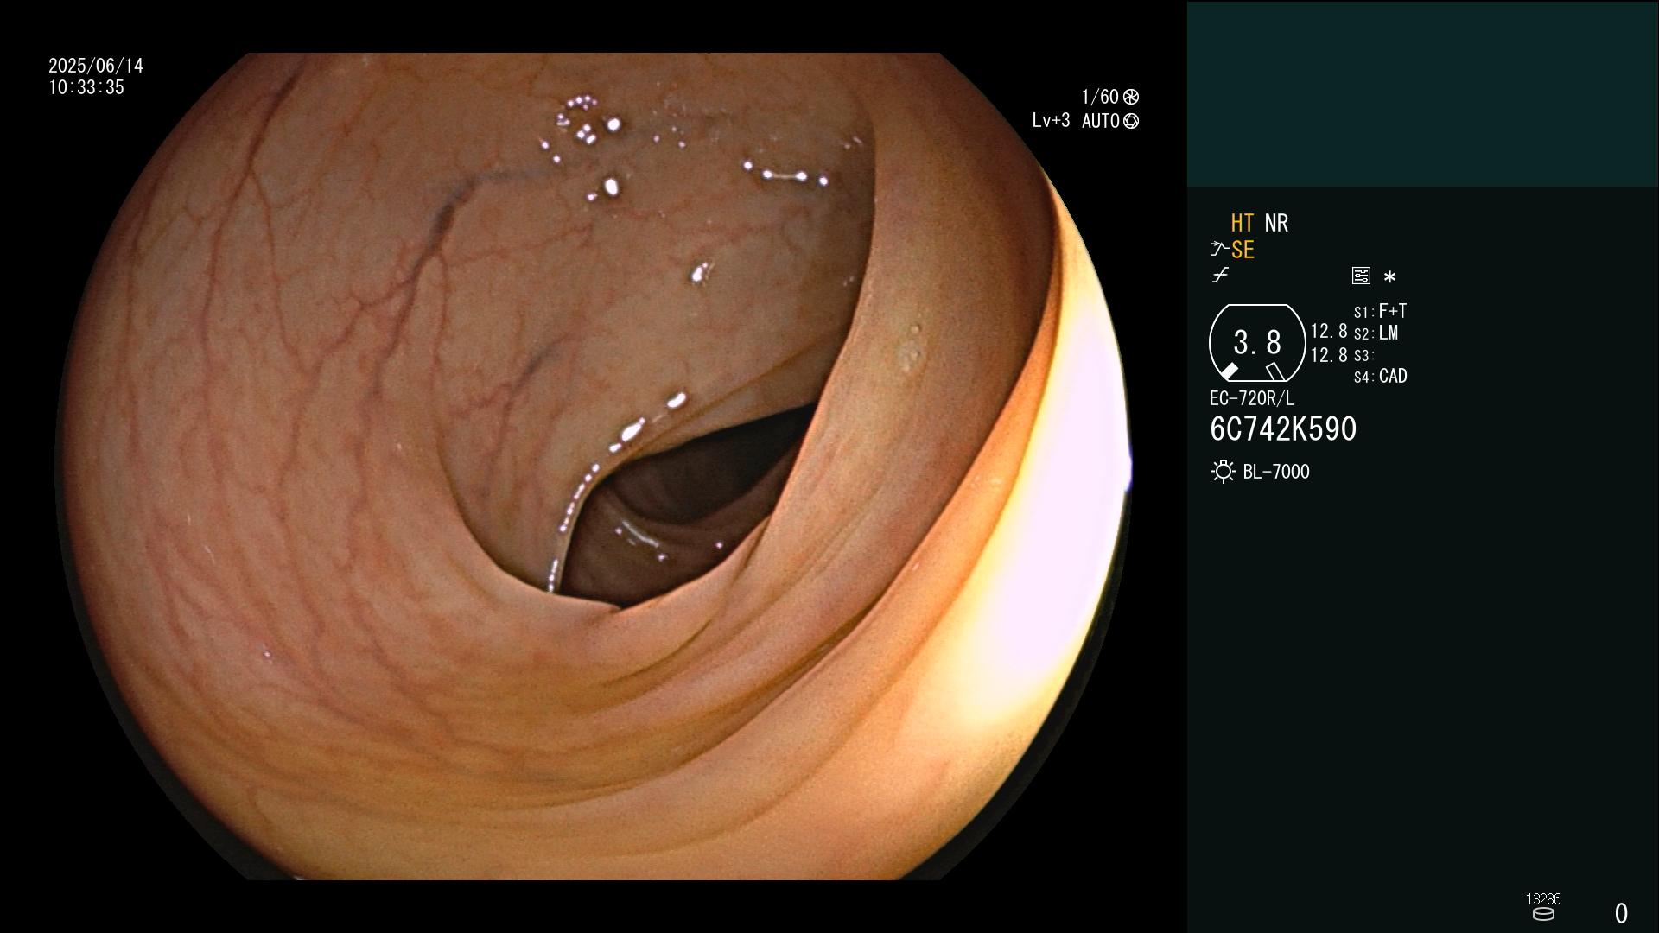Image resolution: width=1659 pixels, height=933 pixels.
Task: Click the hollow channel marker in scope diagram
Action: (1274, 371)
